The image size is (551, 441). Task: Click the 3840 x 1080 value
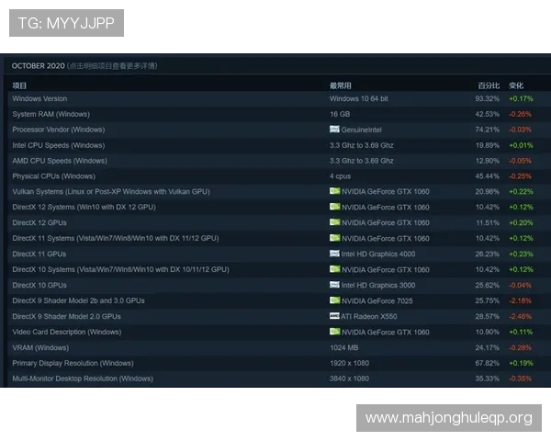pyautogui.click(x=349, y=379)
